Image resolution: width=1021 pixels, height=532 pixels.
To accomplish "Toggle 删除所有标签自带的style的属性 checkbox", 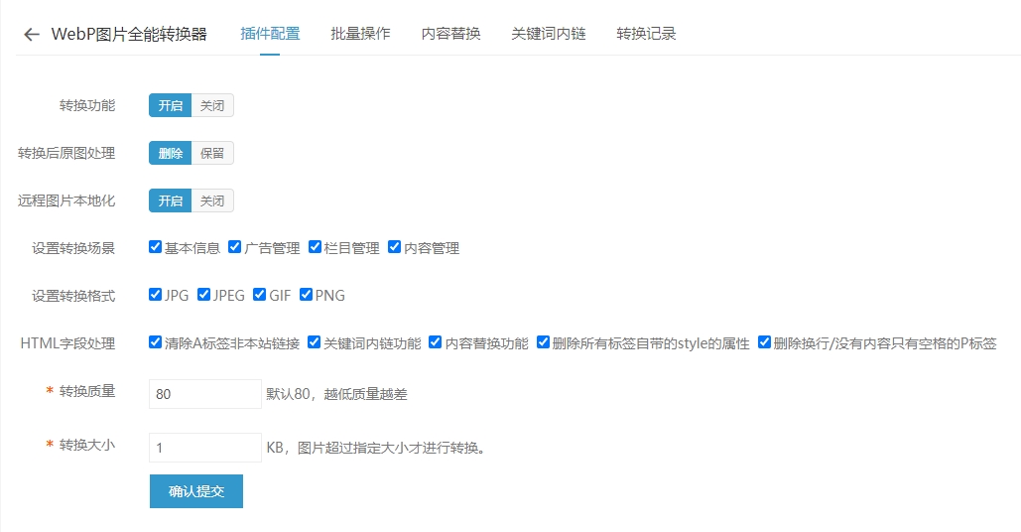I will (544, 342).
